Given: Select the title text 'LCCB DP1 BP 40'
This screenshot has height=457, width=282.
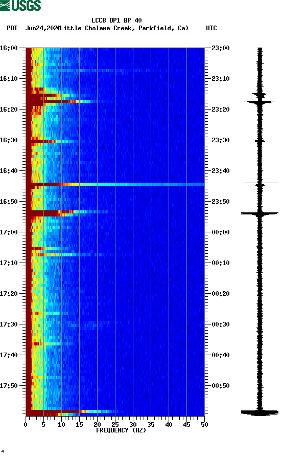Looking at the screenshot, I should click(116, 20).
